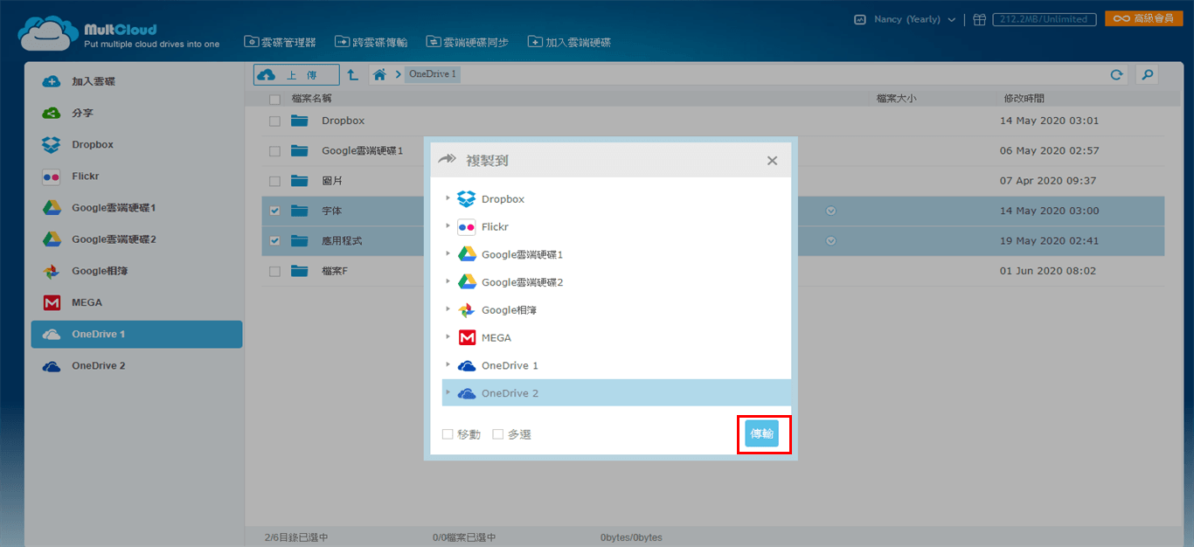Viewport: 1194px width, 547px height.
Task: Open dropdown arrow on 應用程式 row
Action: (x=831, y=240)
